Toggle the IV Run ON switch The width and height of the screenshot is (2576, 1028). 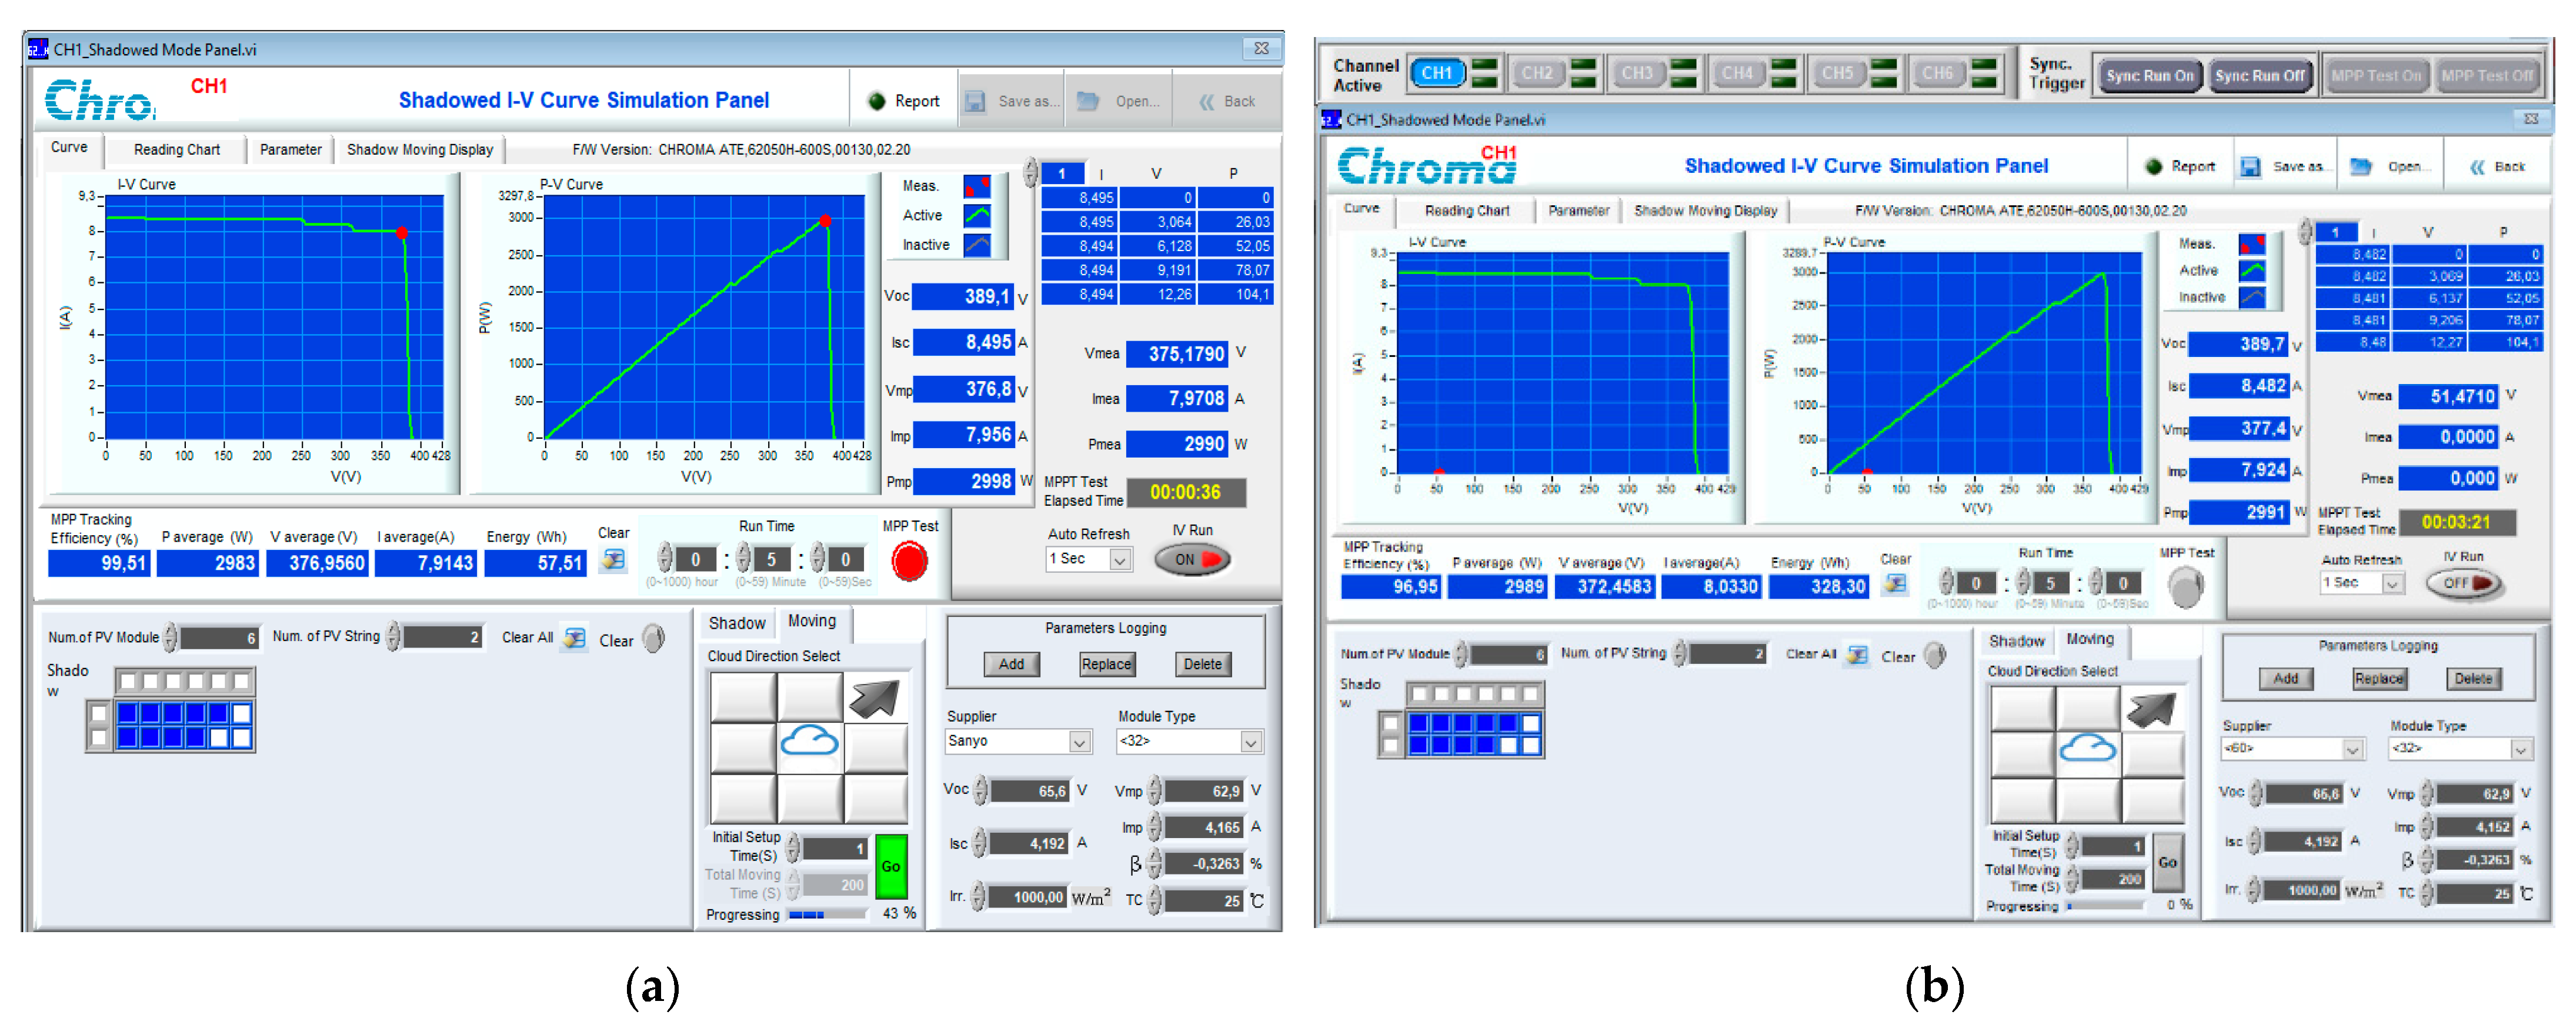coord(1192,559)
